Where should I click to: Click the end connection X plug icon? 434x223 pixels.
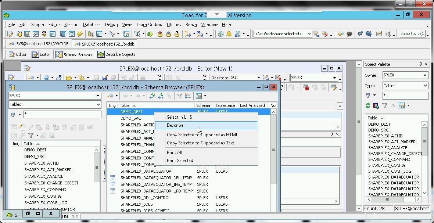click(200, 34)
